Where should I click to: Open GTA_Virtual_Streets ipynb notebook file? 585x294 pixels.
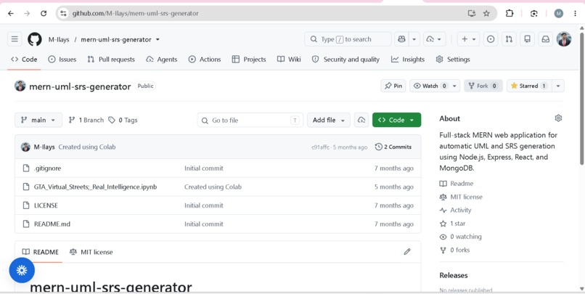[x=95, y=187]
